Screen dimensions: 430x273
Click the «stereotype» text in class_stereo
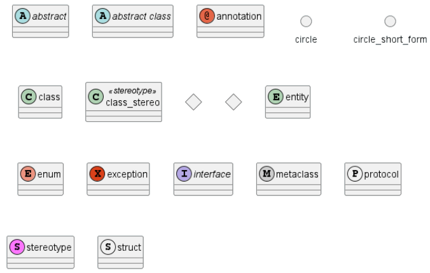pyautogui.click(x=133, y=91)
